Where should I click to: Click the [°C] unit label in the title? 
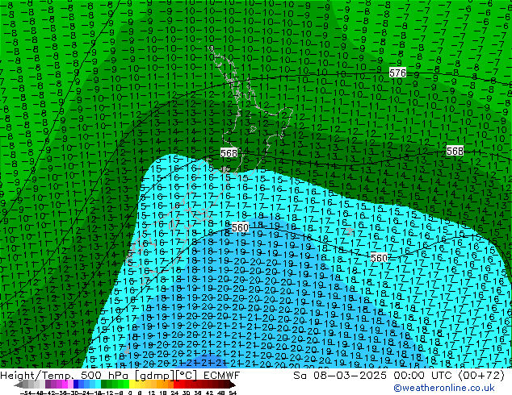coord(187,376)
